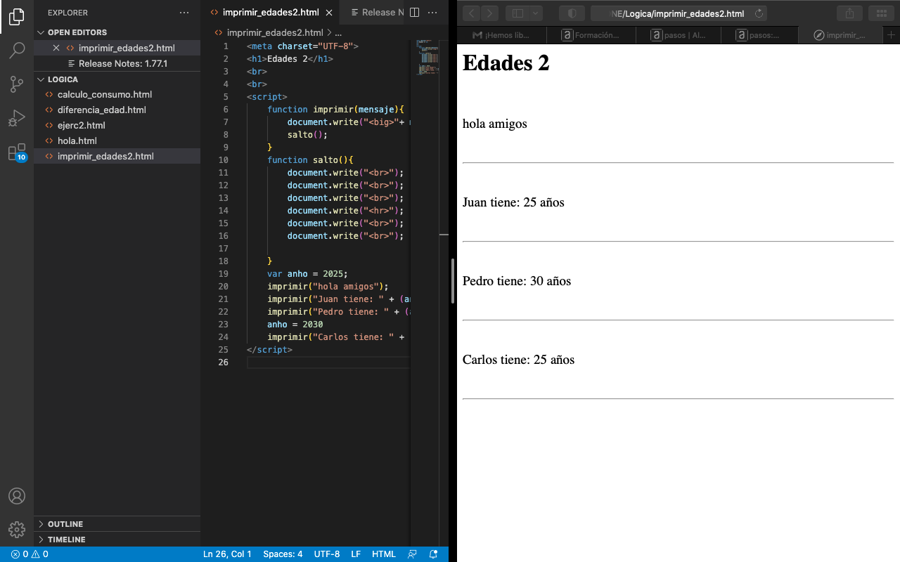Show Safari tab overview
900x562 pixels.
[x=880, y=13]
